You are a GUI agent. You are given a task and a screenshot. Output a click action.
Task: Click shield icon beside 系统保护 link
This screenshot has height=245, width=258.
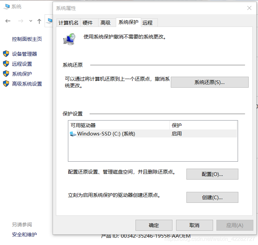click(x=6, y=74)
